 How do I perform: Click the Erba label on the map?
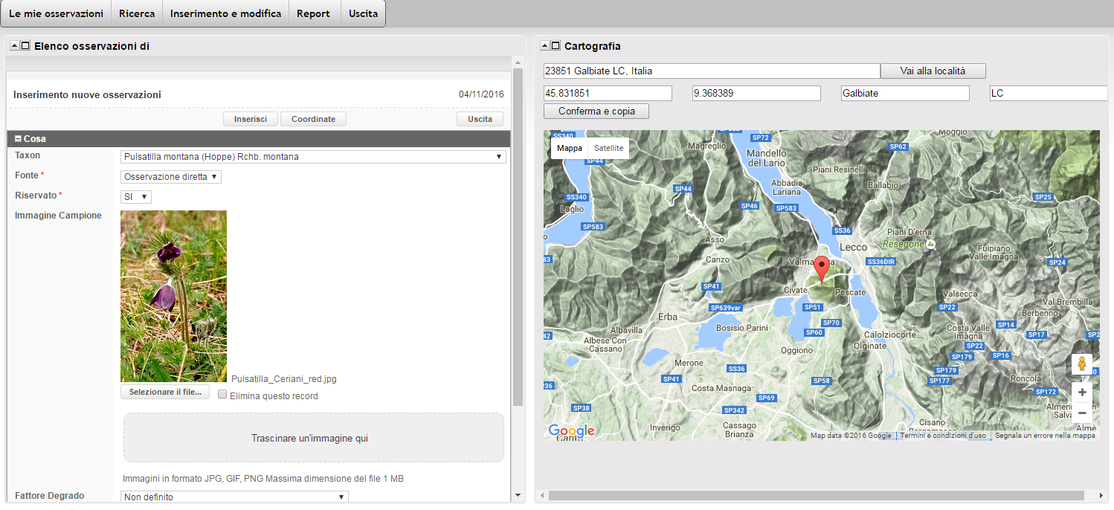tap(668, 317)
